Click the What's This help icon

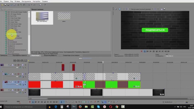45,5
